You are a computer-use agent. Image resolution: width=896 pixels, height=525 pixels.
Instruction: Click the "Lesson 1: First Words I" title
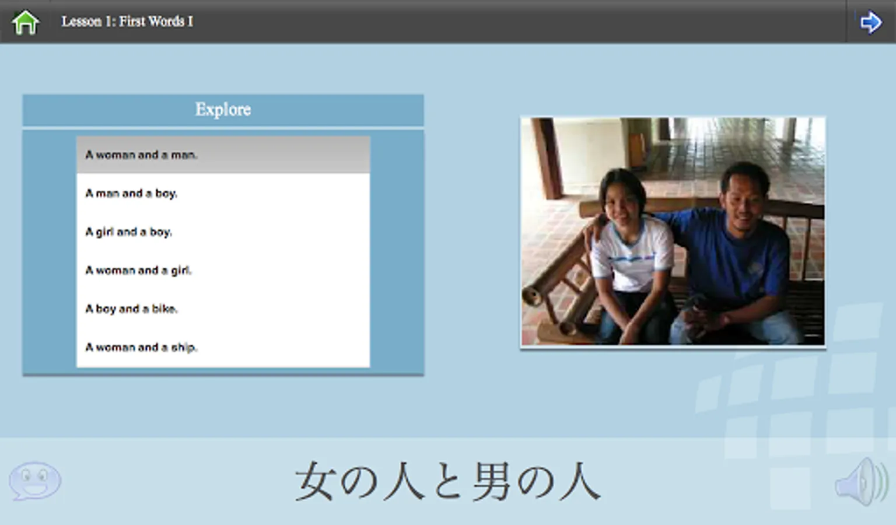pos(127,22)
